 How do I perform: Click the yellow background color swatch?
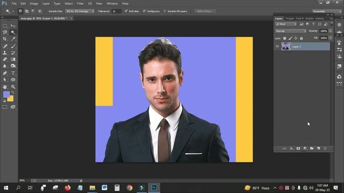(11, 100)
